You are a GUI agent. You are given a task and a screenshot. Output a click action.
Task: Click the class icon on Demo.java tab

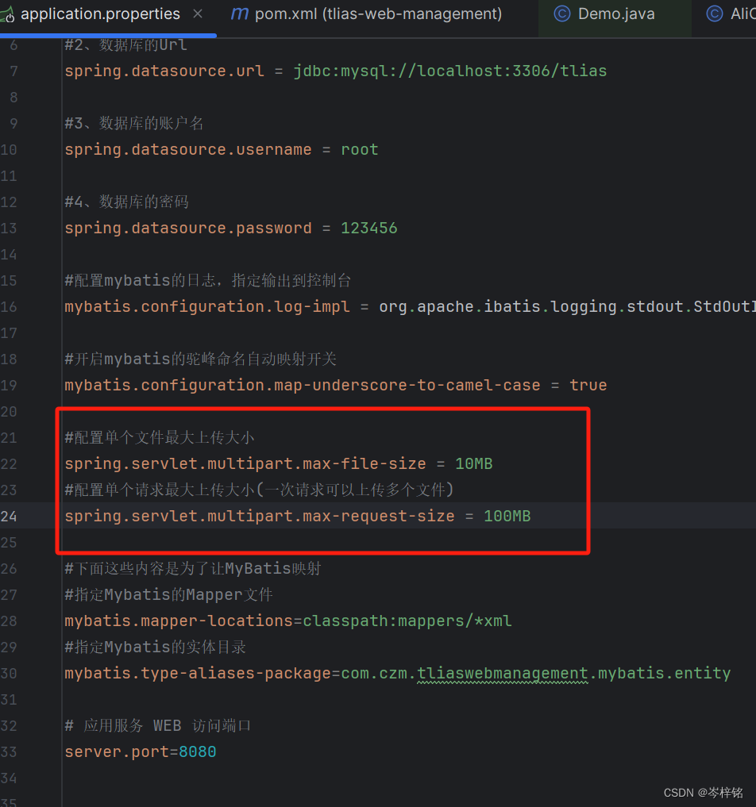click(x=562, y=14)
